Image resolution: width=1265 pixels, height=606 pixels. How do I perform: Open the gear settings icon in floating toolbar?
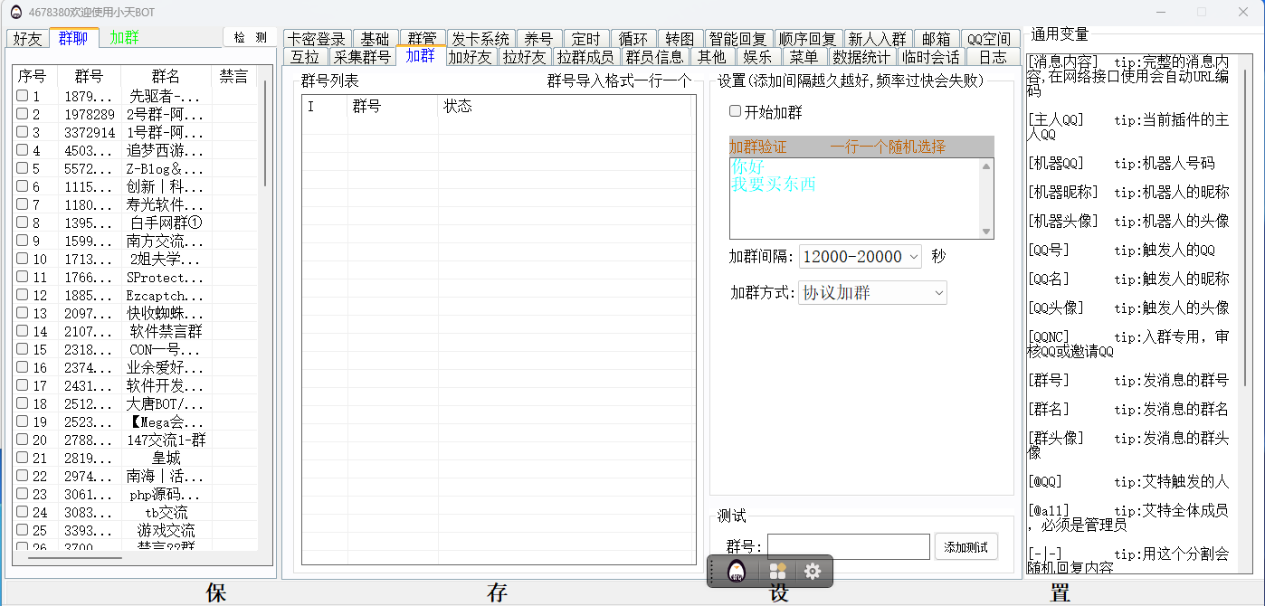(x=813, y=572)
